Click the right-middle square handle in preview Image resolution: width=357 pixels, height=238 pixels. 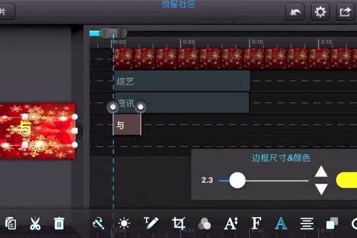[75, 131]
